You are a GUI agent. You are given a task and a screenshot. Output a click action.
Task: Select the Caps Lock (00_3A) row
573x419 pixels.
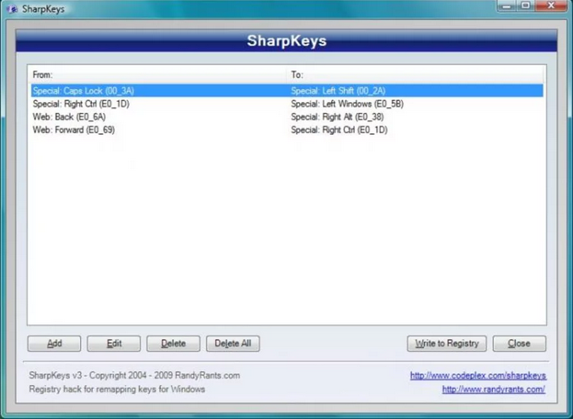[286, 91]
